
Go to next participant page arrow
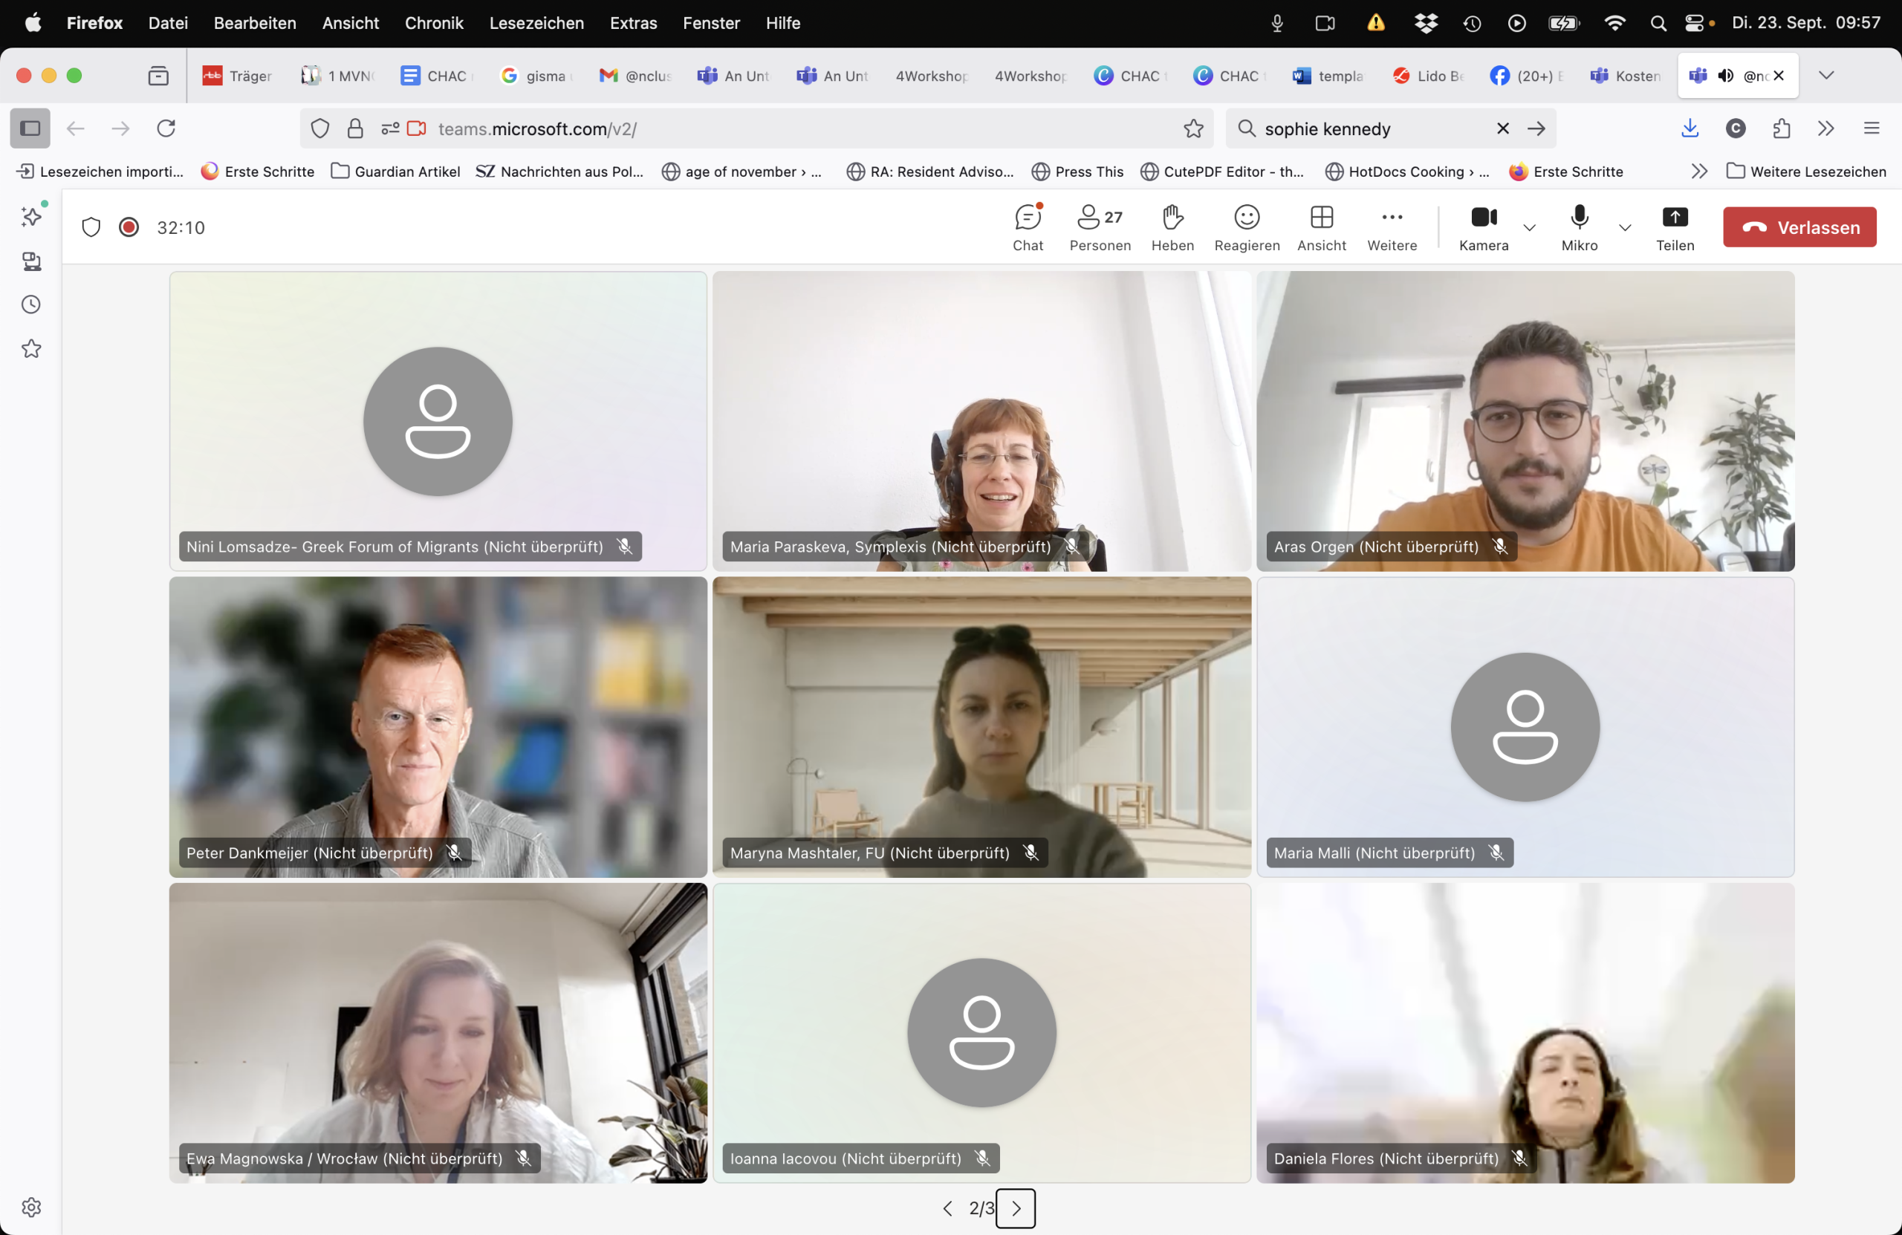(1016, 1208)
